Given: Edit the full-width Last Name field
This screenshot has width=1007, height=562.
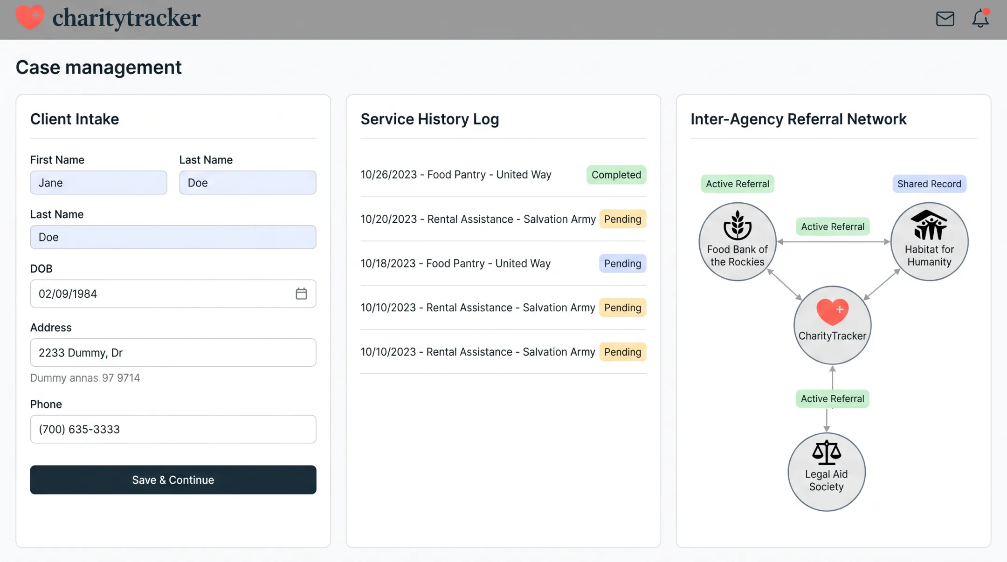Looking at the screenshot, I should 173,237.
